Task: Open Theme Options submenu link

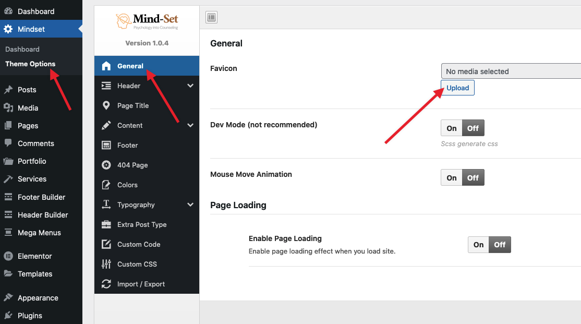Action: point(30,64)
